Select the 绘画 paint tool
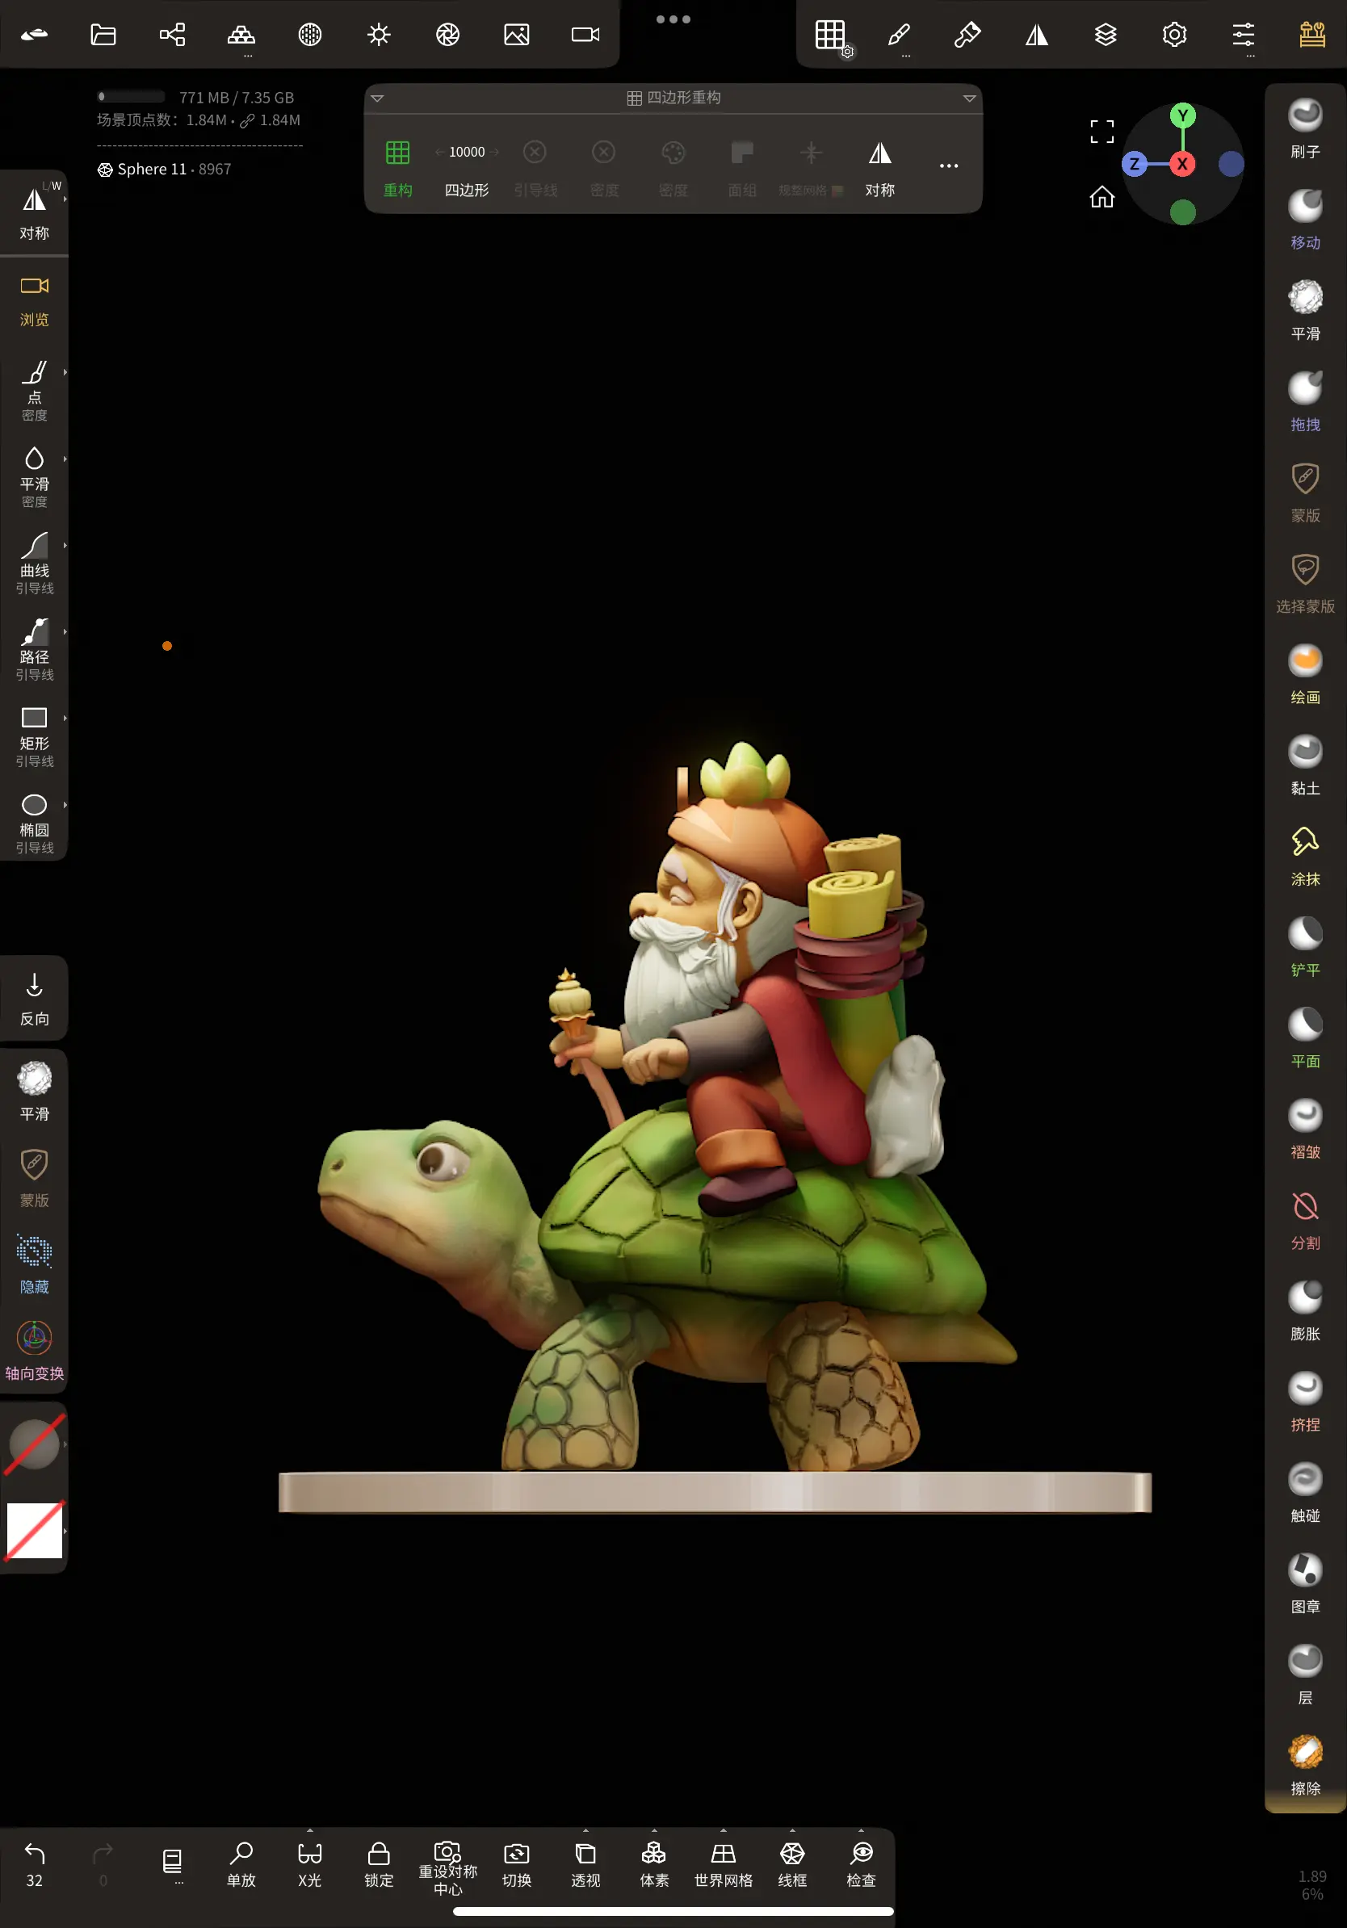This screenshot has height=1928, width=1347. 1305,674
